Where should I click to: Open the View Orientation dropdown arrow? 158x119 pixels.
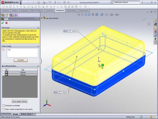coord(98,15)
